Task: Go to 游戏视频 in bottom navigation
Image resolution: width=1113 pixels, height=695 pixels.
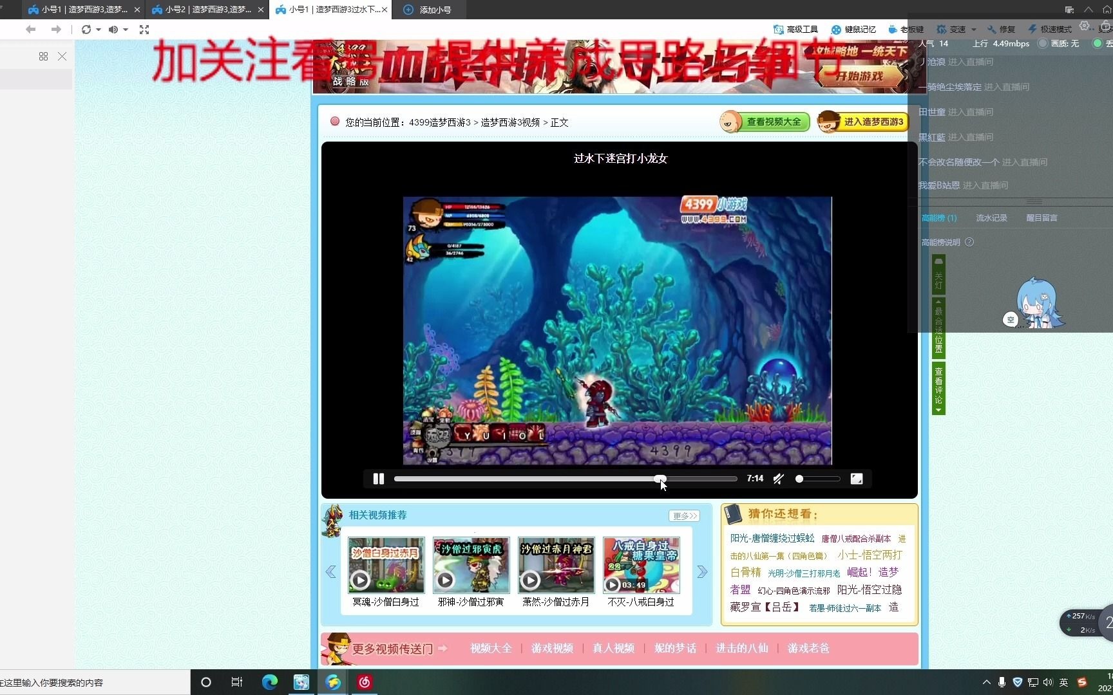Action: (552, 649)
